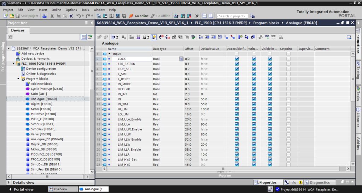
Task: Click the Upload from device icon
Action: click(x=111, y=16)
